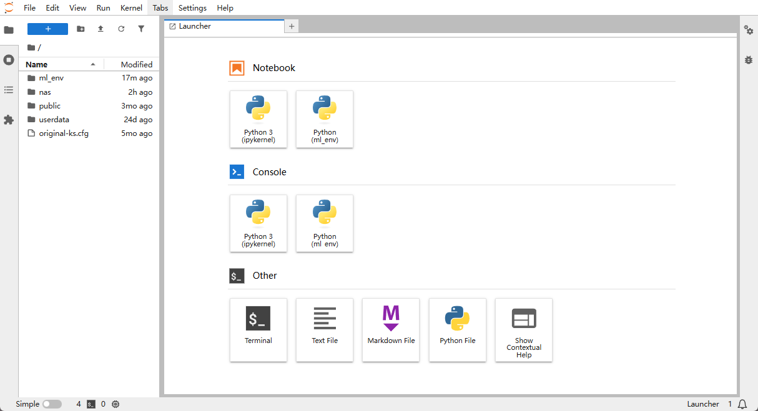Screen dimensions: 758x411
Task: Click the Other section icon
Action: tap(237, 276)
